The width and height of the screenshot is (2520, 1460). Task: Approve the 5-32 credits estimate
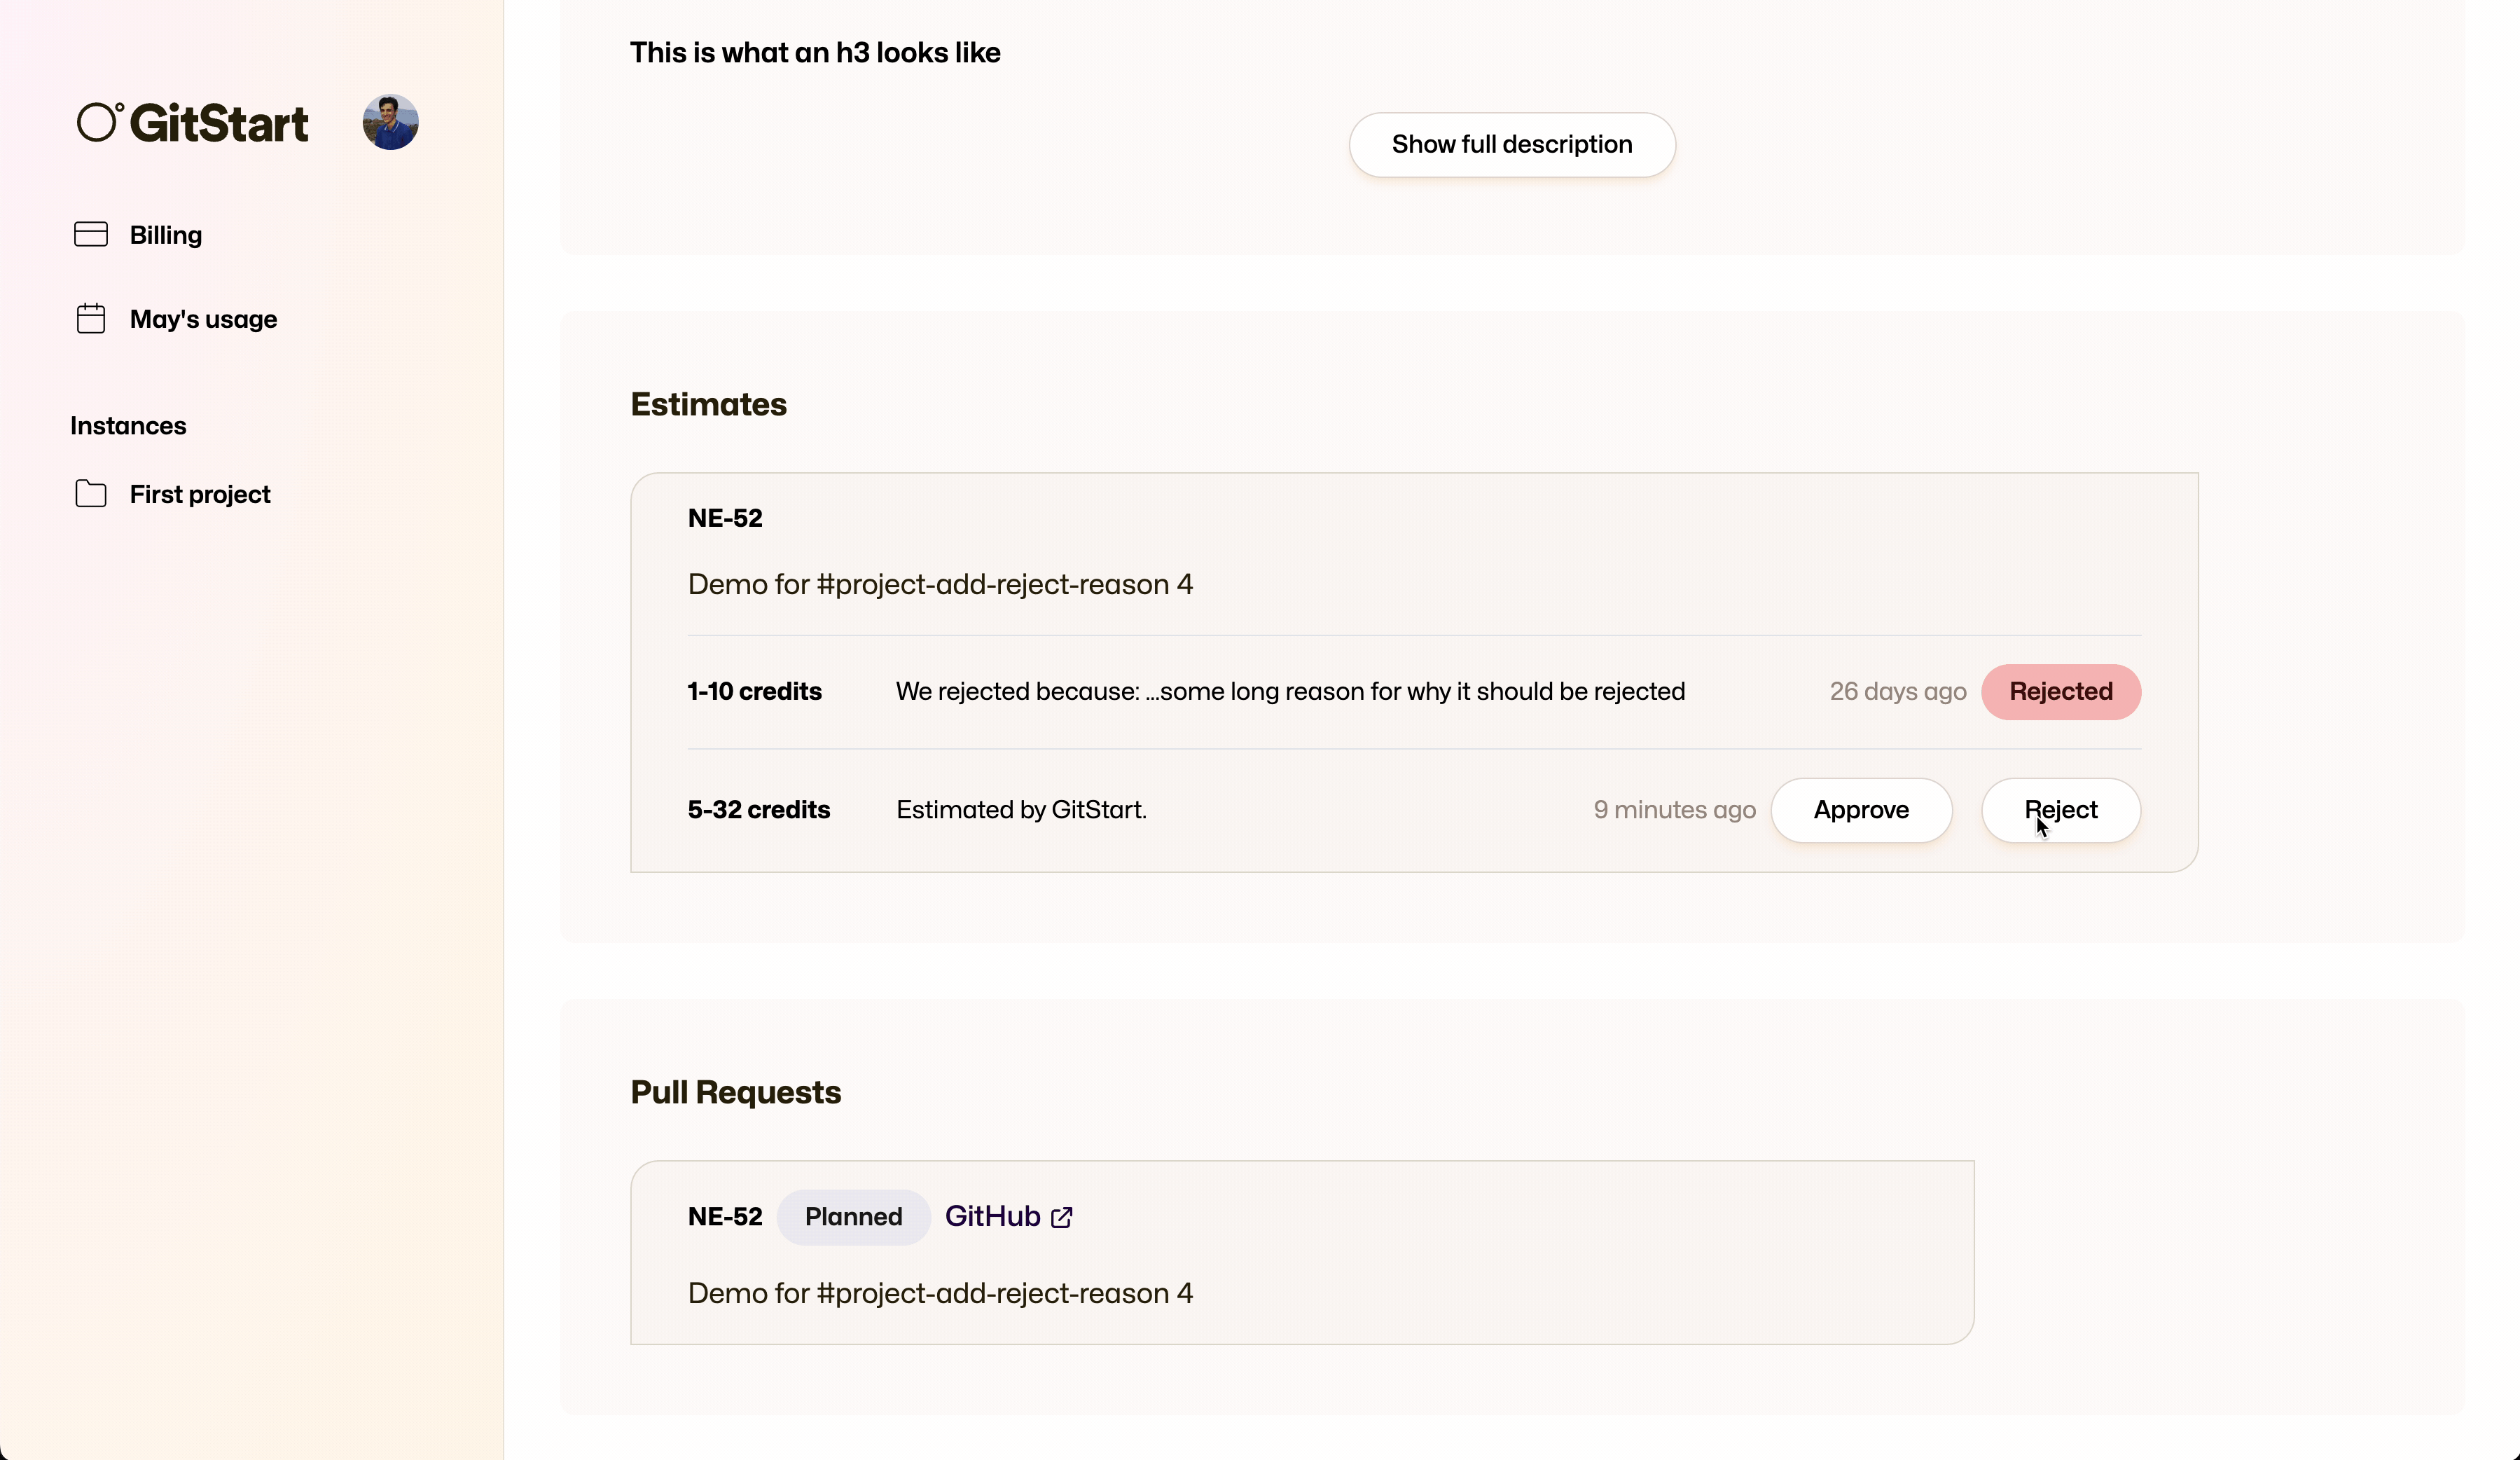pyautogui.click(x=1862, y=810)
